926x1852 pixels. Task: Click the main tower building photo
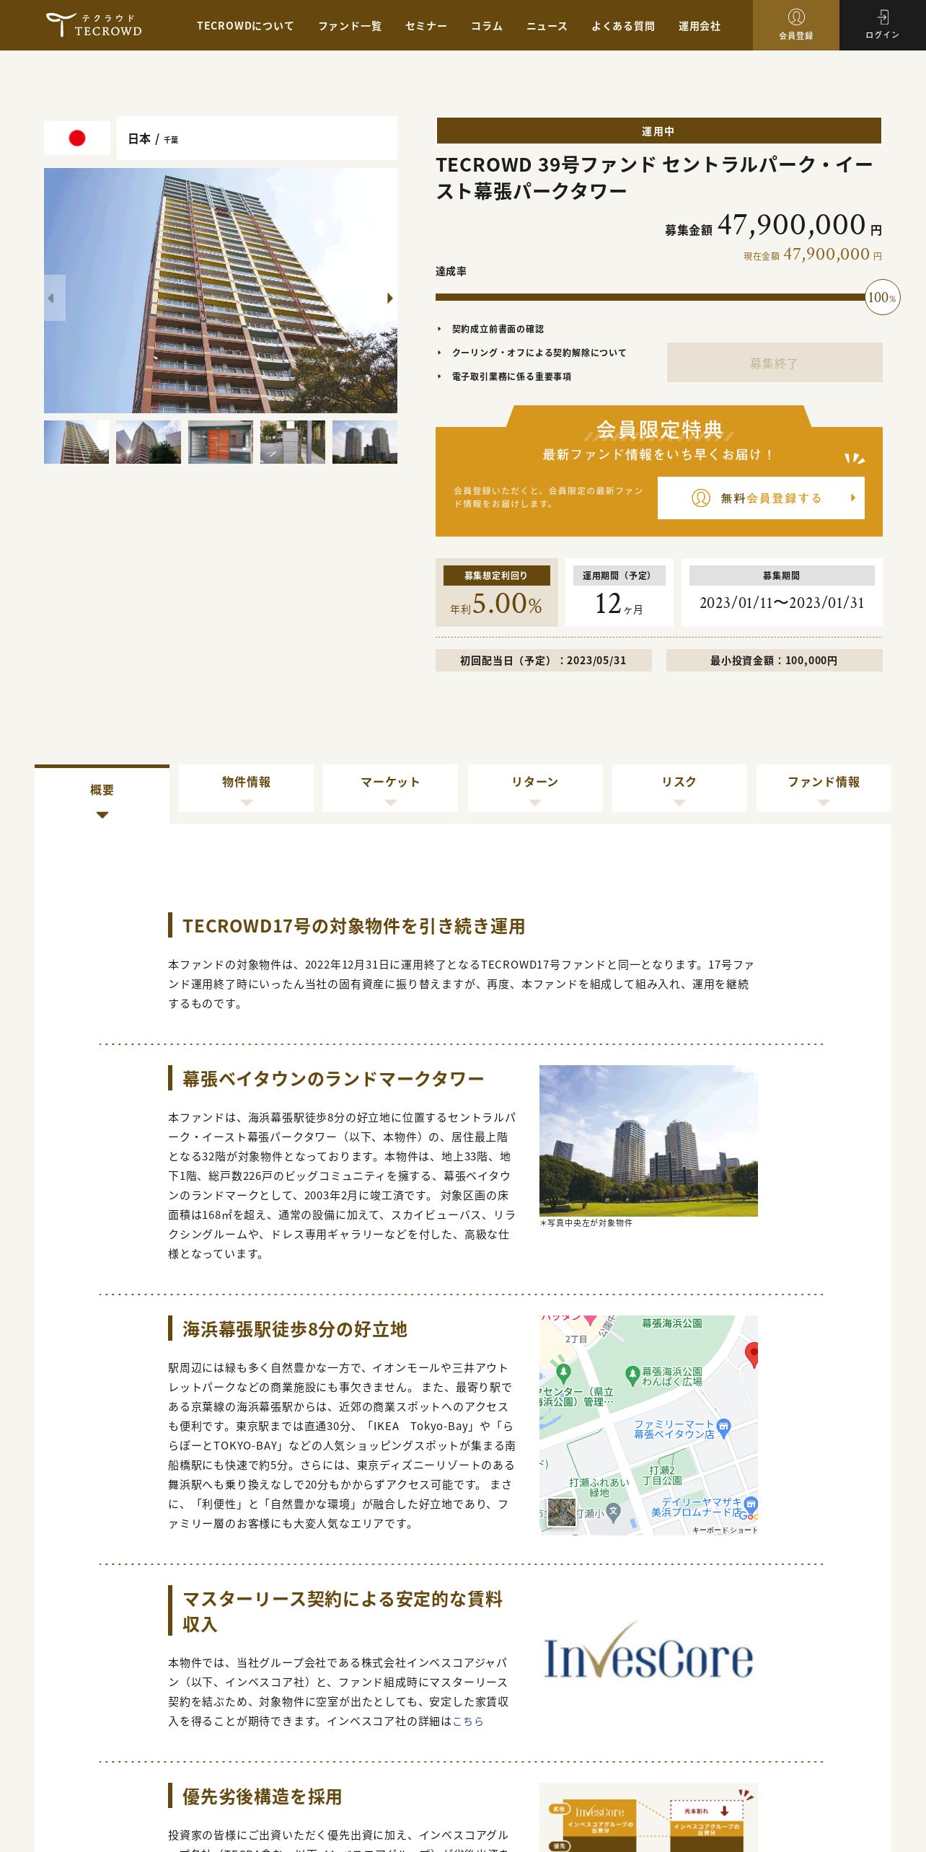tap(221, 291)
